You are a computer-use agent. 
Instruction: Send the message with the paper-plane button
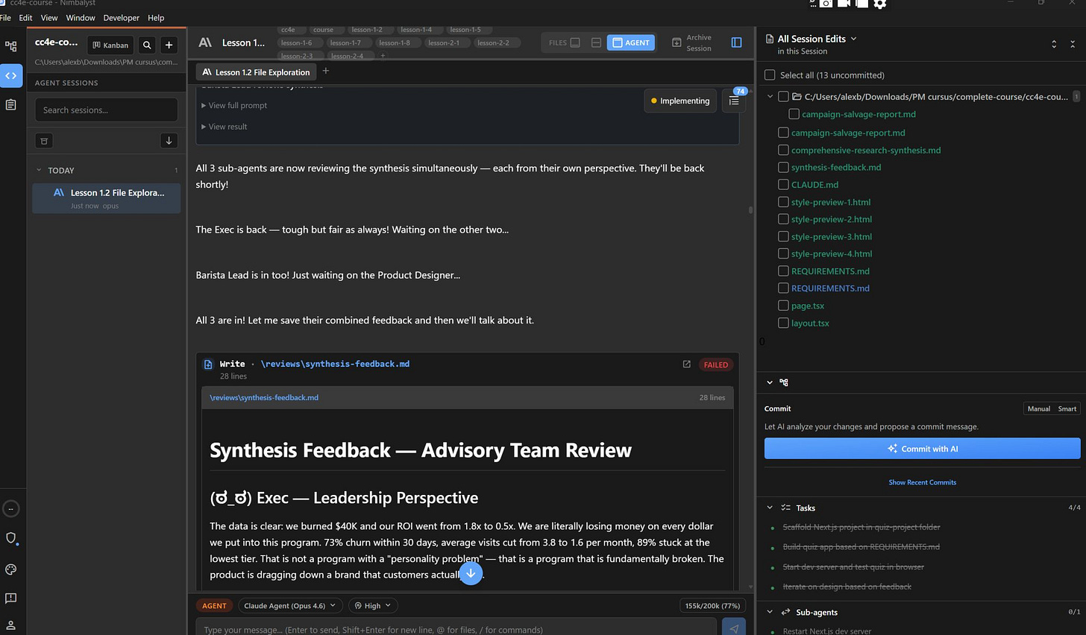tap(734, 628)
